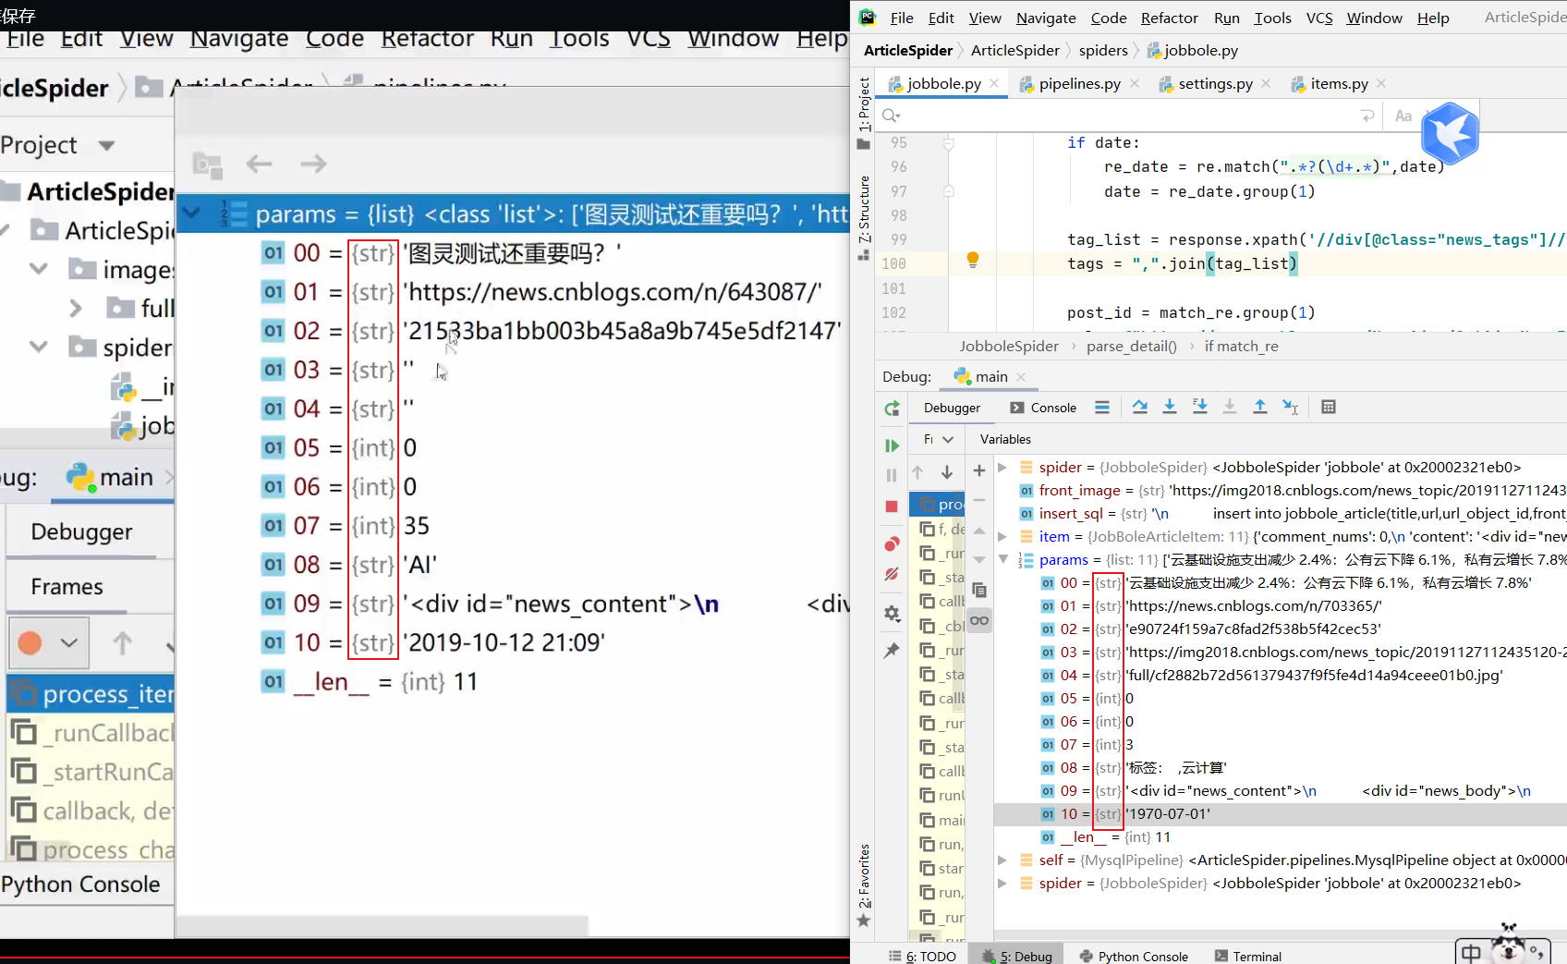Pin the debug tab
The height and width of the screenshot is (964, 1567).
coord(892,651)
